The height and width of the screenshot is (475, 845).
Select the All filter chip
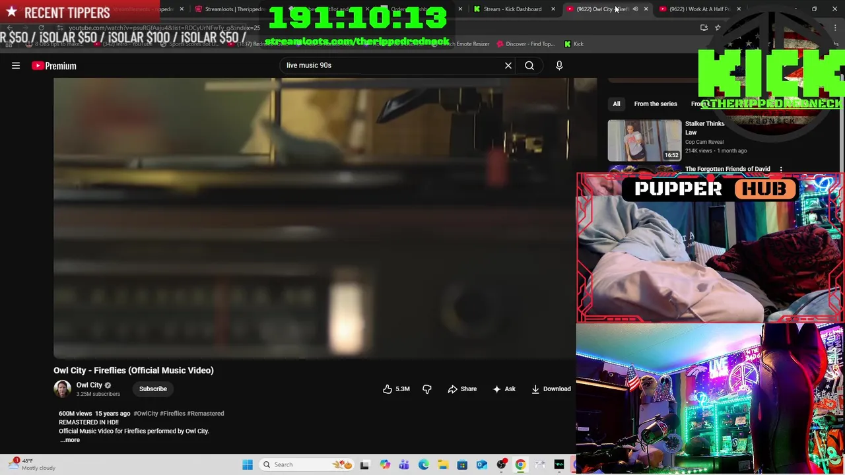(617, 104)
